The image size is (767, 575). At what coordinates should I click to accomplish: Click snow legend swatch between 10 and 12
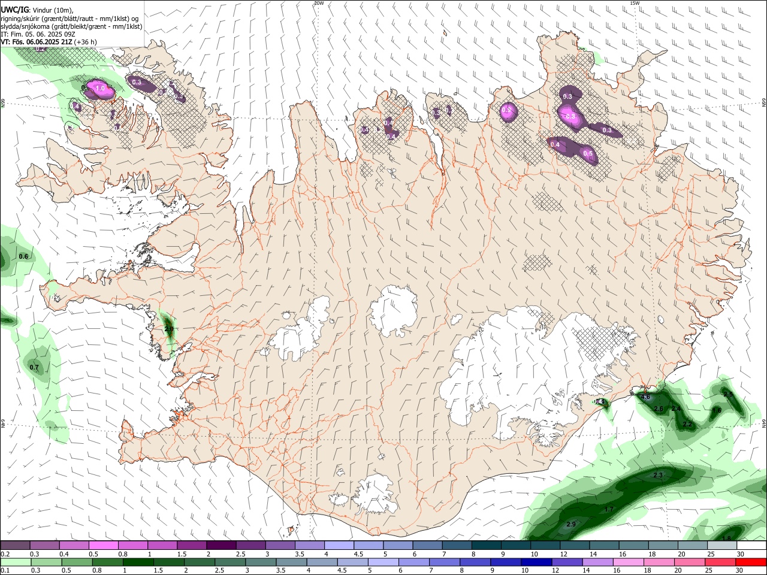pyautogui.click(x=545, y=545)
